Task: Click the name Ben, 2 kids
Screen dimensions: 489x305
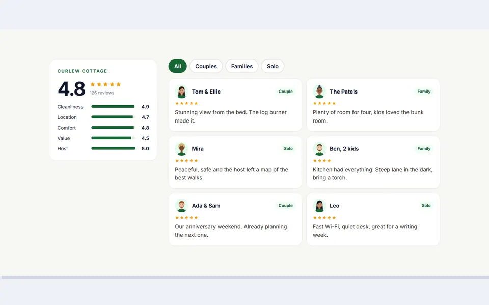Action: click(344, 149)
